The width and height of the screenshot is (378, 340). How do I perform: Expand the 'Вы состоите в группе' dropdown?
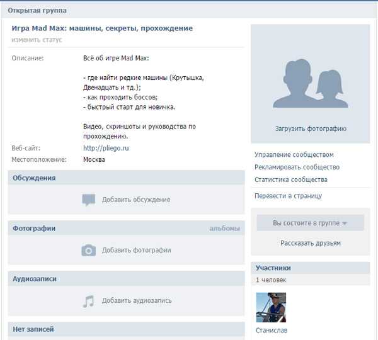310,223
